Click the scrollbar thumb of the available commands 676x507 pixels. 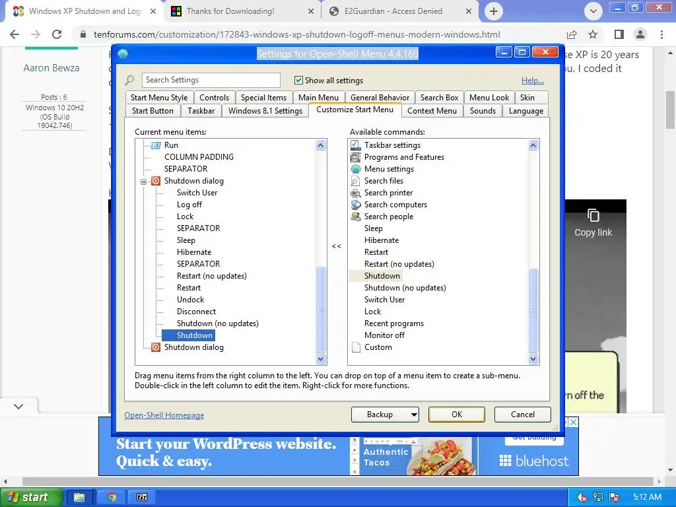533,310
